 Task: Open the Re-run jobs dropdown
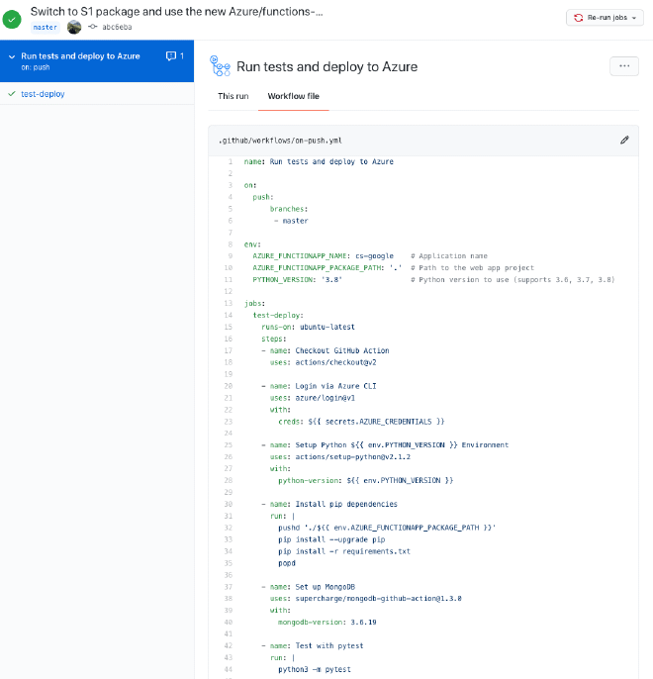(605, 18)
